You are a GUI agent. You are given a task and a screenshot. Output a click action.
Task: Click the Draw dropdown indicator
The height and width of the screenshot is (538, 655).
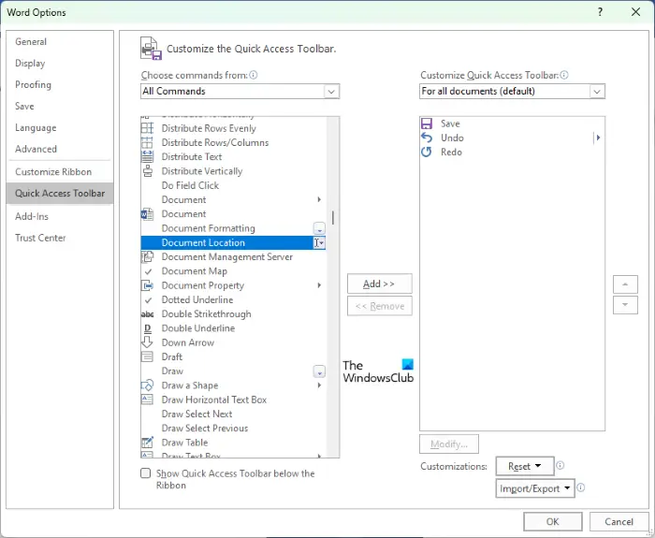[x=319, y=371]
